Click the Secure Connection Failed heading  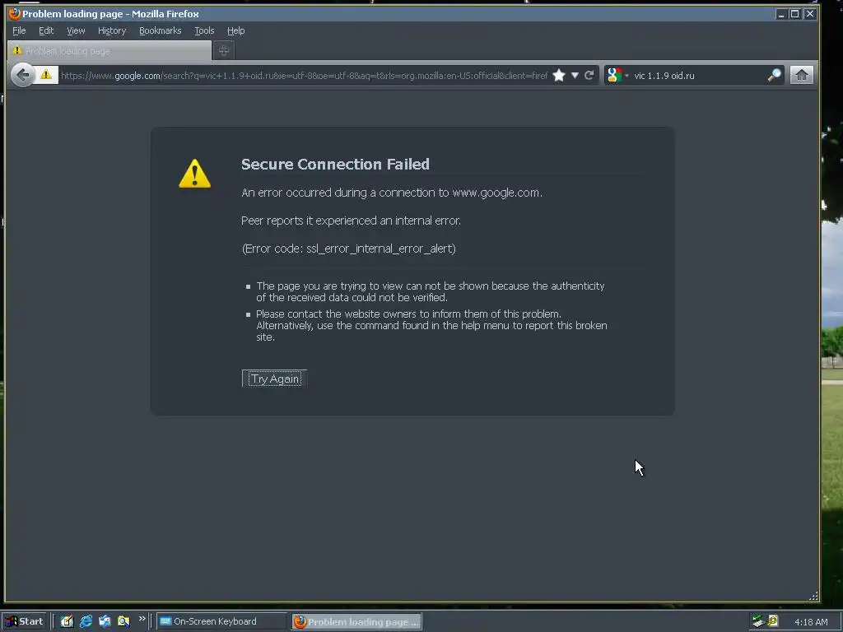point(335,164)
